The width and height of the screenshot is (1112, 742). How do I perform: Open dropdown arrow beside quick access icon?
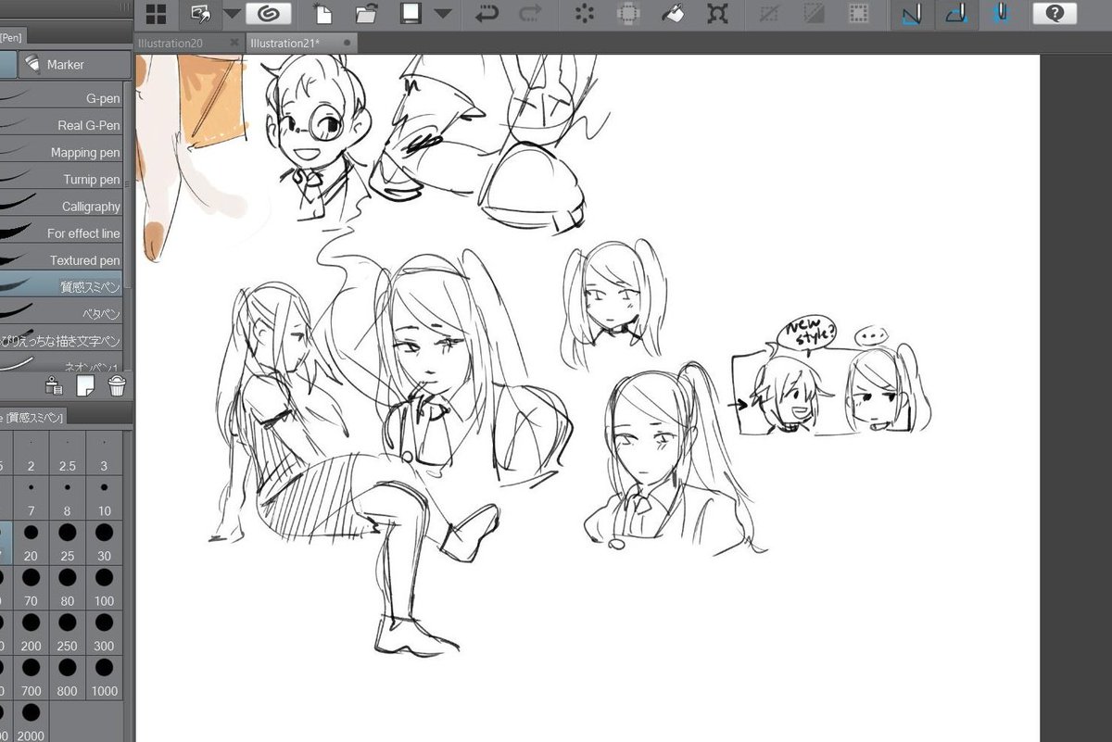point(232,14)
